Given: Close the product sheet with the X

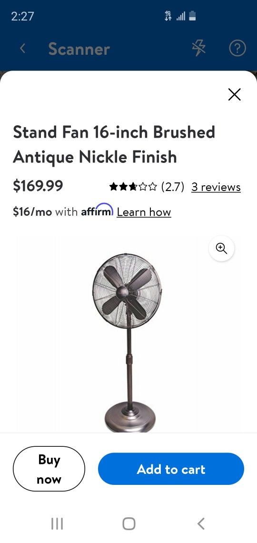Looking at the screenshot, I should [235, 94].
